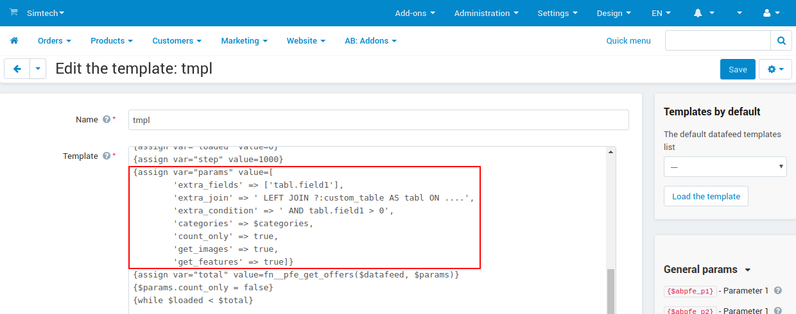The height and width of the screenshot is (314, 796).
Task: Click into the Name input field
Action: [x=378, y=120]
